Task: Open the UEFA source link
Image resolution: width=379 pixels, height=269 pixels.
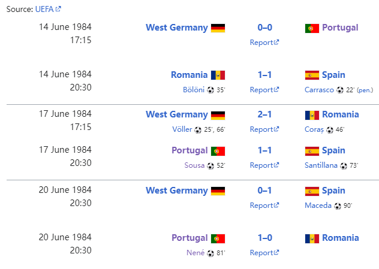Action: click(x=44, y=9)
